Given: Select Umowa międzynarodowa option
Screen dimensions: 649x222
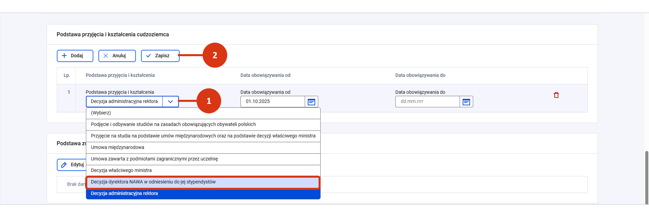Looking at the screenshot, I should coord(203,148).
